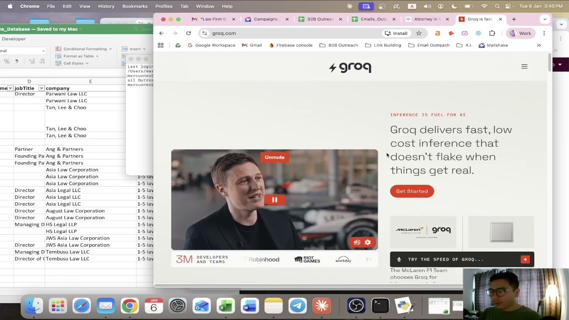569x320 pixels.
Task: Switch to the B2B Outreach tab
Action: tap(320, 19)
